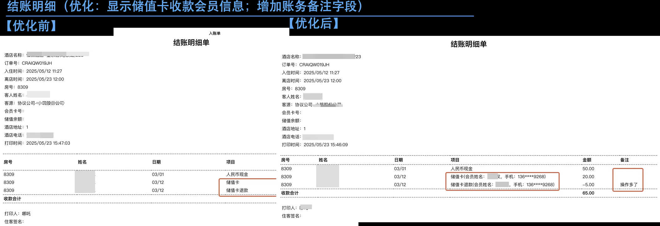Click 姓名 column header in 优化前 table
This screenshot has height=226, width=660.
(82, 162)
